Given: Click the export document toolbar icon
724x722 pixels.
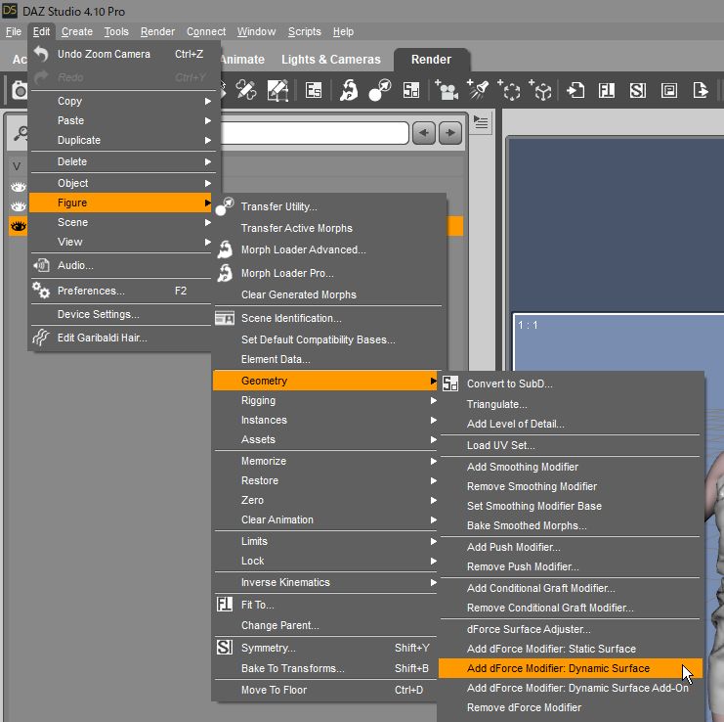Looking at the screenshot, I should click(701, 90).
